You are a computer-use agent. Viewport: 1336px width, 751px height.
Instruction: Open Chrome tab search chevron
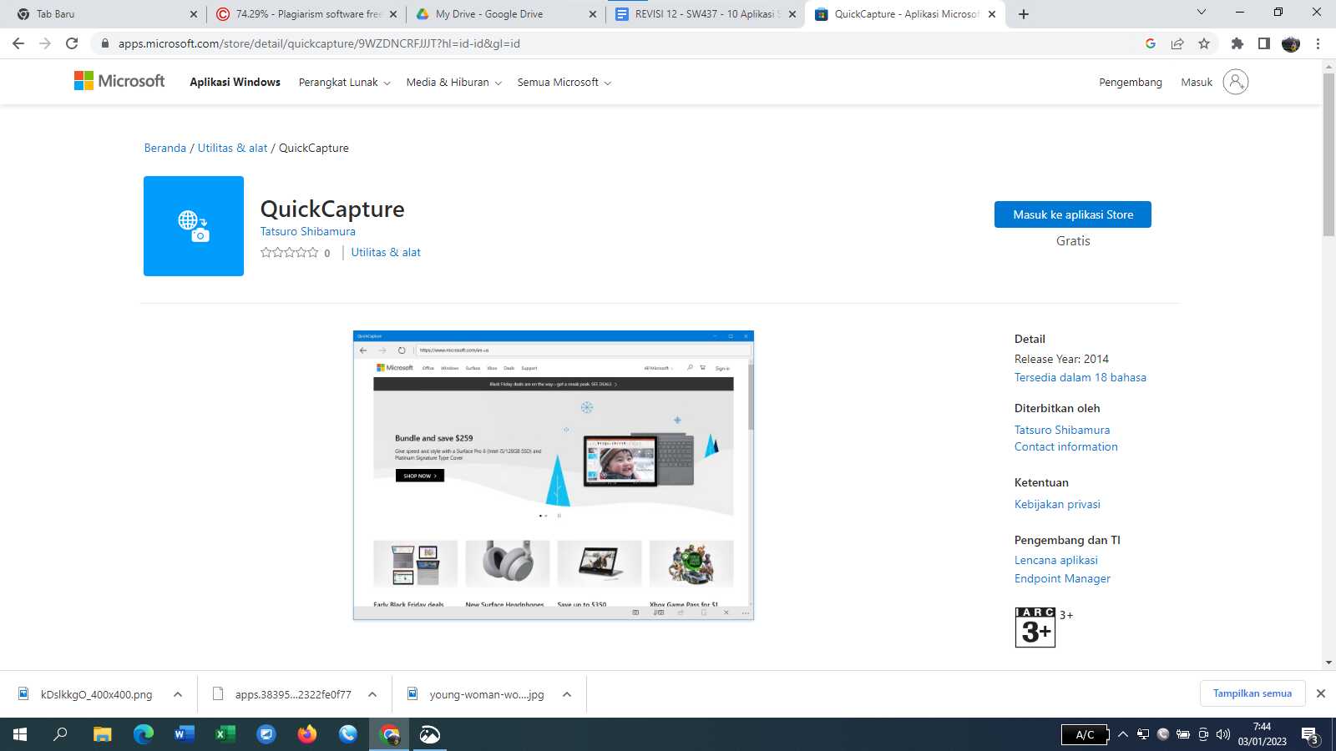pyautogui.click(x=1202, y=13)
